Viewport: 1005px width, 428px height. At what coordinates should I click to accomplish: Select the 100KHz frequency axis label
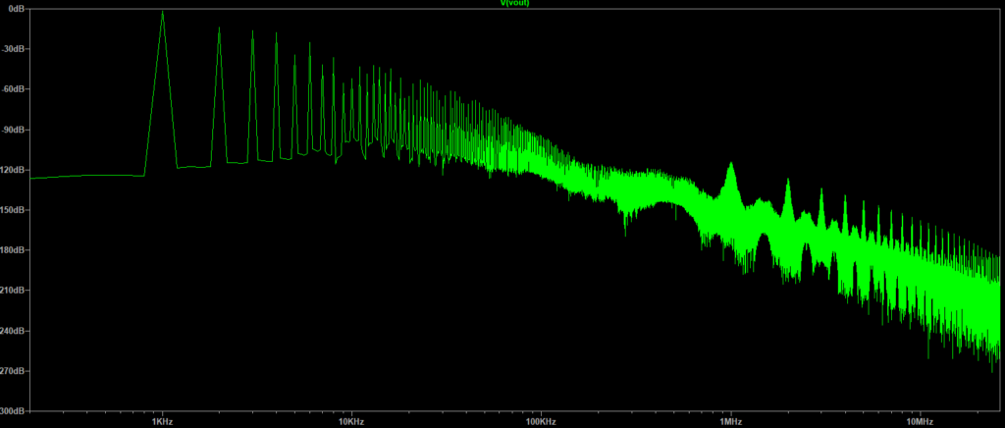click(541, 420)
